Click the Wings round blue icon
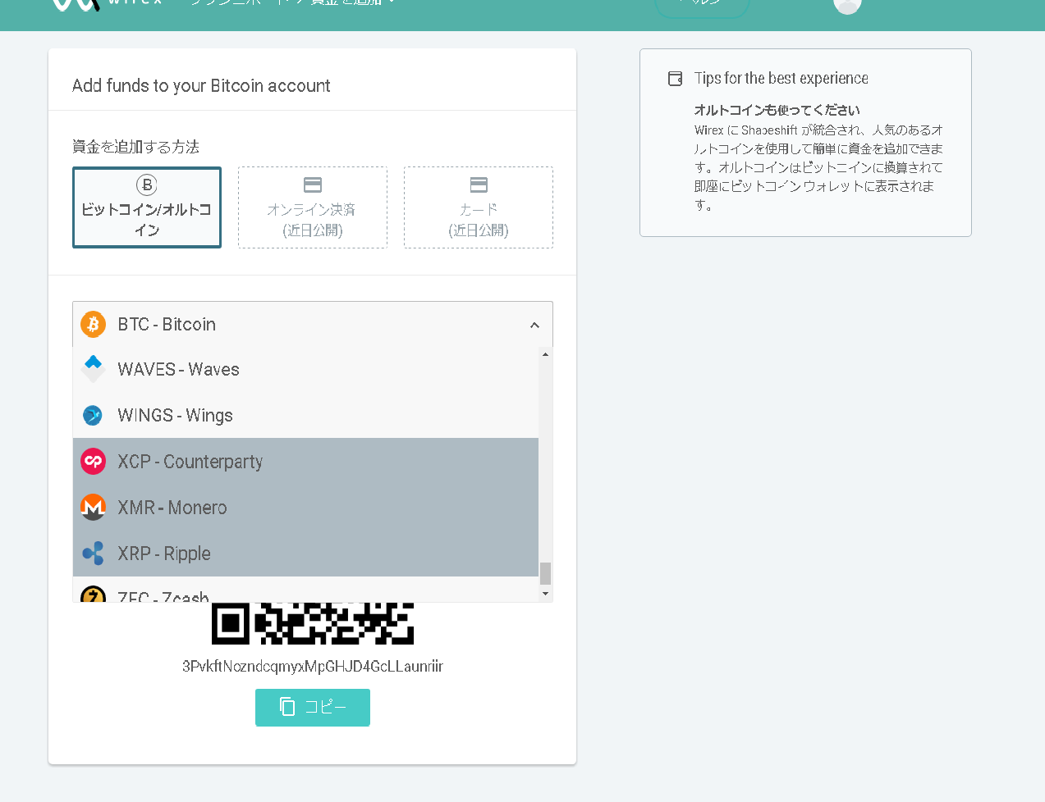The height and width of the screenshot is (802, 1045). click(93, 416)
